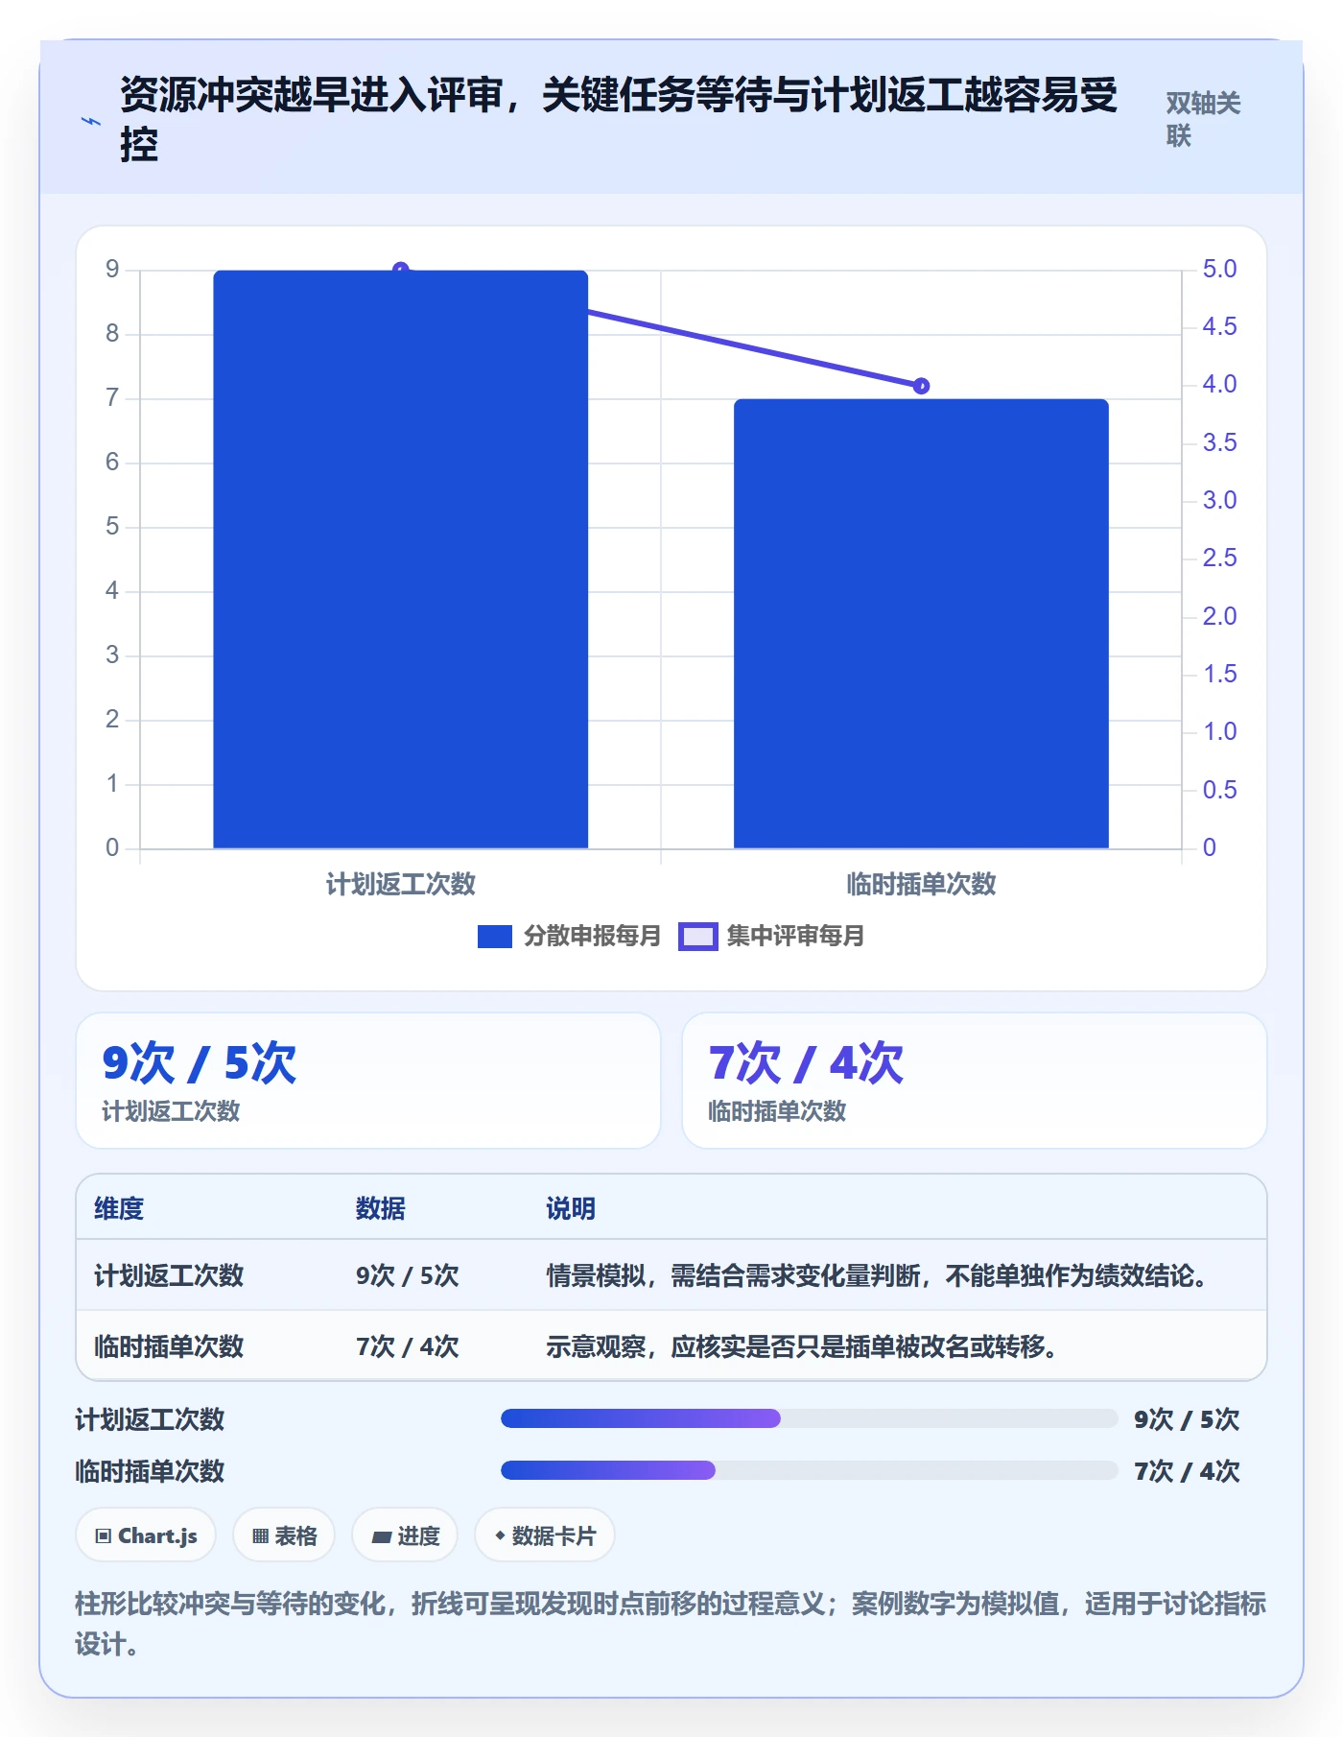Click the note beginning 示意观察
This screenshot has width=1343, height=1737.
[x=803, y=1346]
